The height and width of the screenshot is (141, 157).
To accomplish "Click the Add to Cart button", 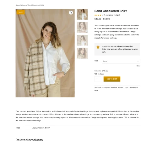I will click(112, 79).
